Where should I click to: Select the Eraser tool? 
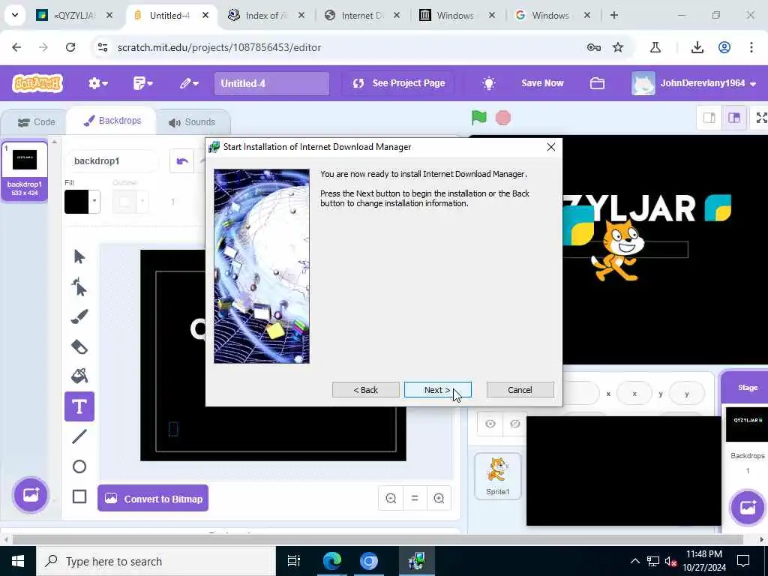coord(79,346)
